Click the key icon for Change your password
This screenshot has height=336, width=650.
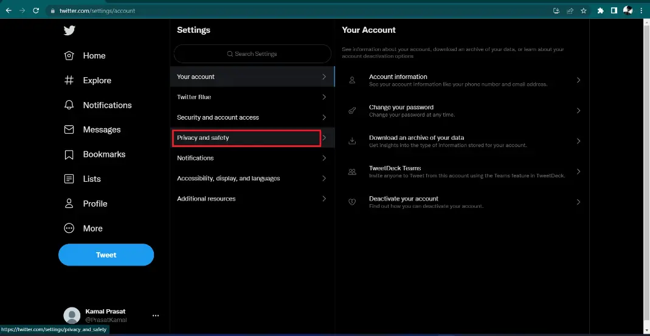(x=352, y=111)
